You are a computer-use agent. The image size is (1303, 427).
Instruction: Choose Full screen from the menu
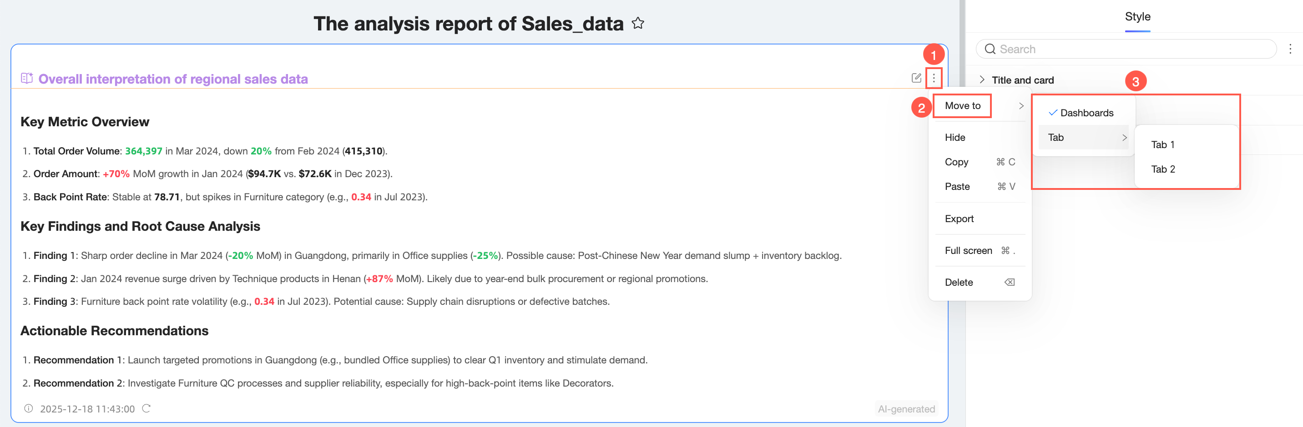point(968,251)
